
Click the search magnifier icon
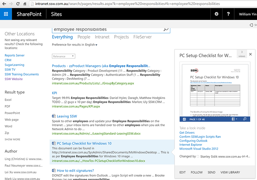(x=166, y=29)
